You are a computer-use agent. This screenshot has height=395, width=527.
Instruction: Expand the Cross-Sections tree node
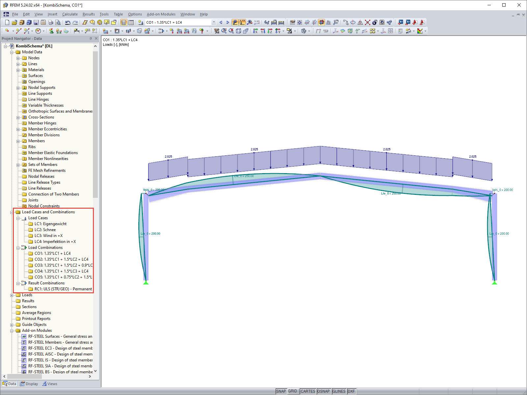coord(18,117)
